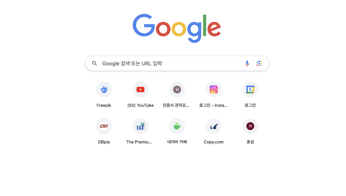Open the 네이버 카페 shortcut icon
Image resolution: width=346 pixels, height=196 pixels.
tap(177, 126)
